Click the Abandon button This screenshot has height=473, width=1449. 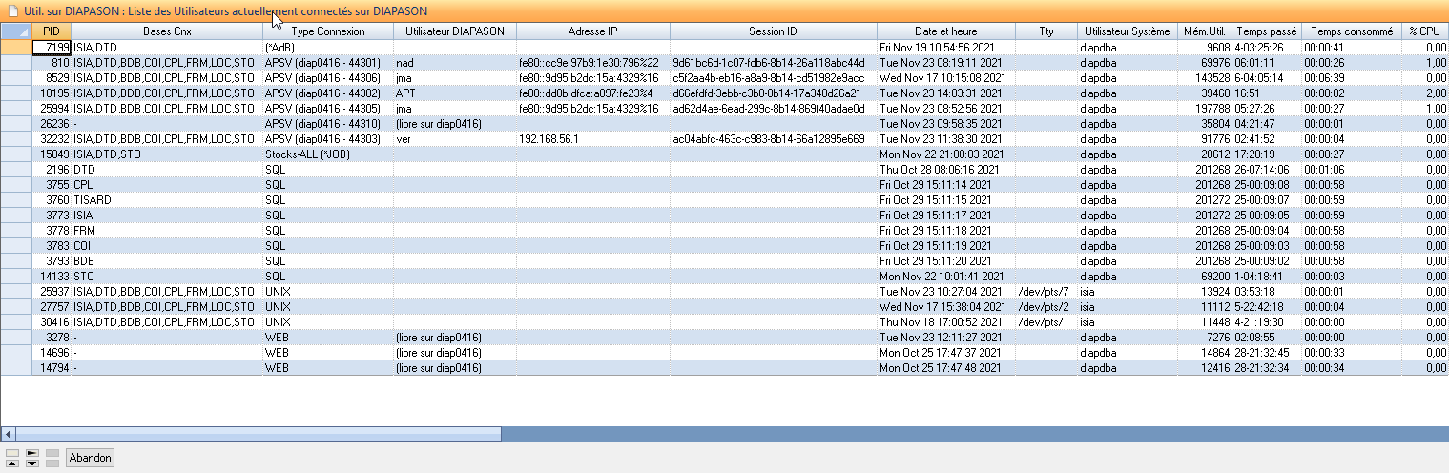[91, 459]
